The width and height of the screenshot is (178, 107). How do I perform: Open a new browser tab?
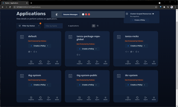(x=31, y=3)
